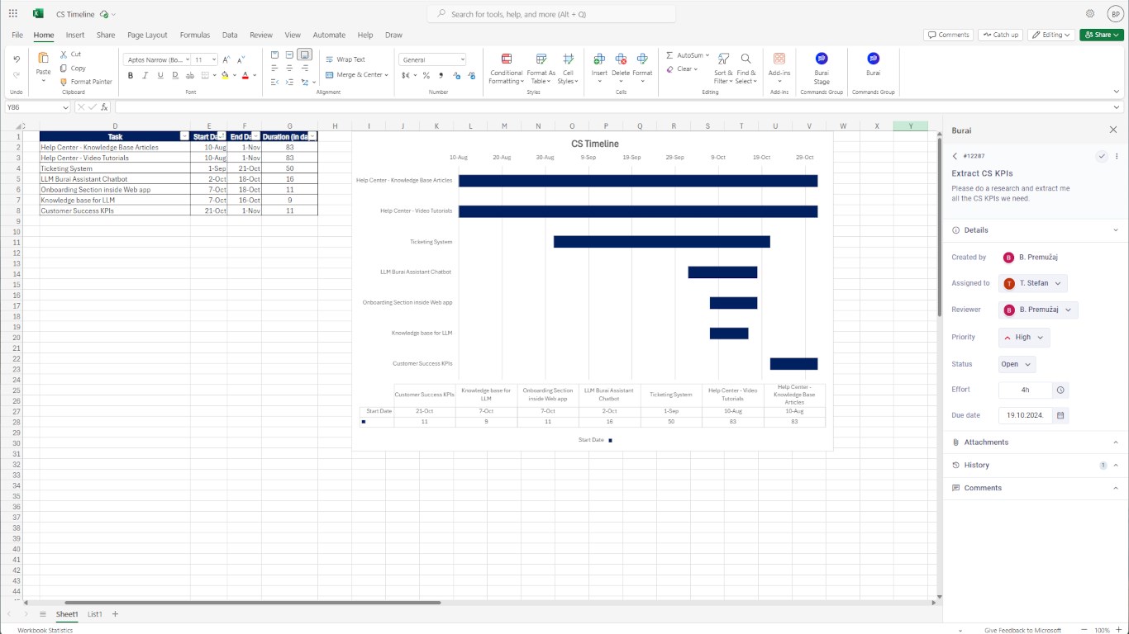This screenshot has height=634, width=1129.
Task: Click the Font Color red swatch
Action: [245, 75]
